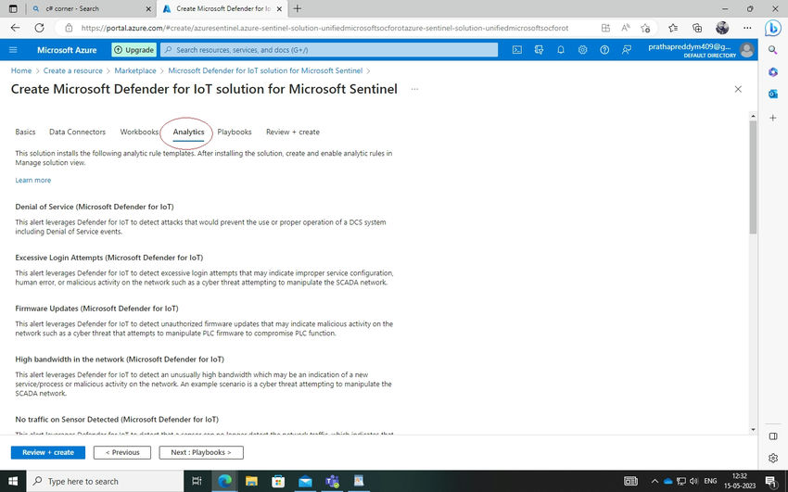Add this page to favorites star icon
788x492 pixels.
(646, 28)
